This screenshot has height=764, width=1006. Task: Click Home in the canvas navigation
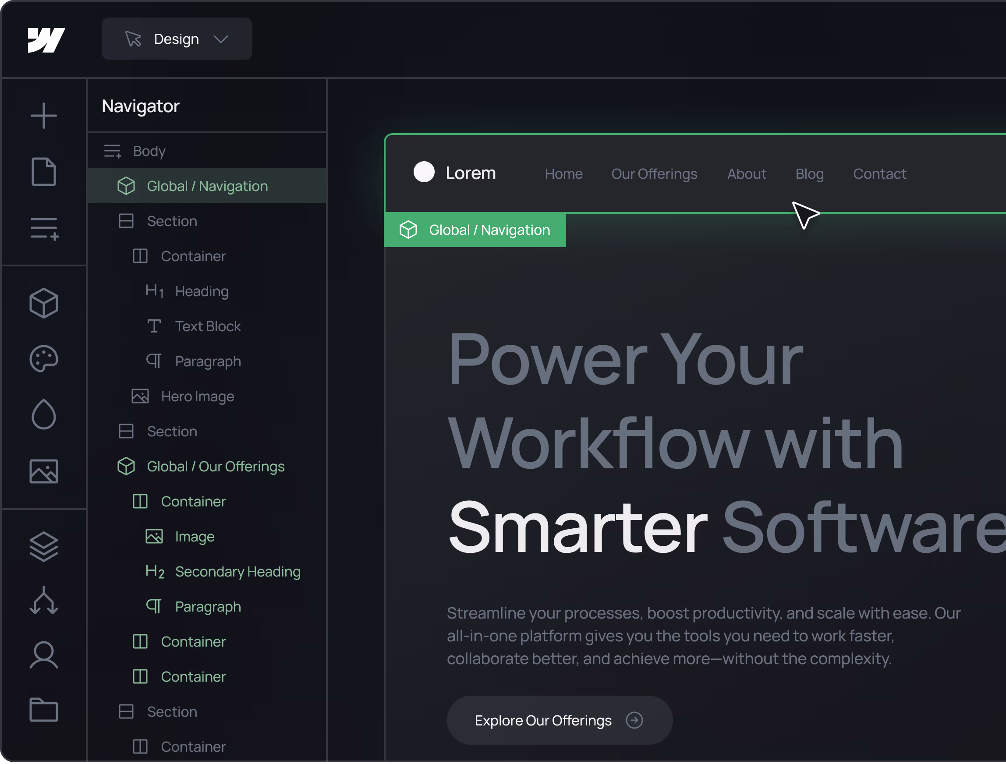click(564, 174)
